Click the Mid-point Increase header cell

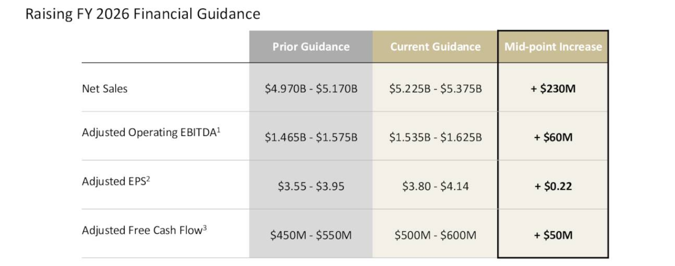point(553,47)
